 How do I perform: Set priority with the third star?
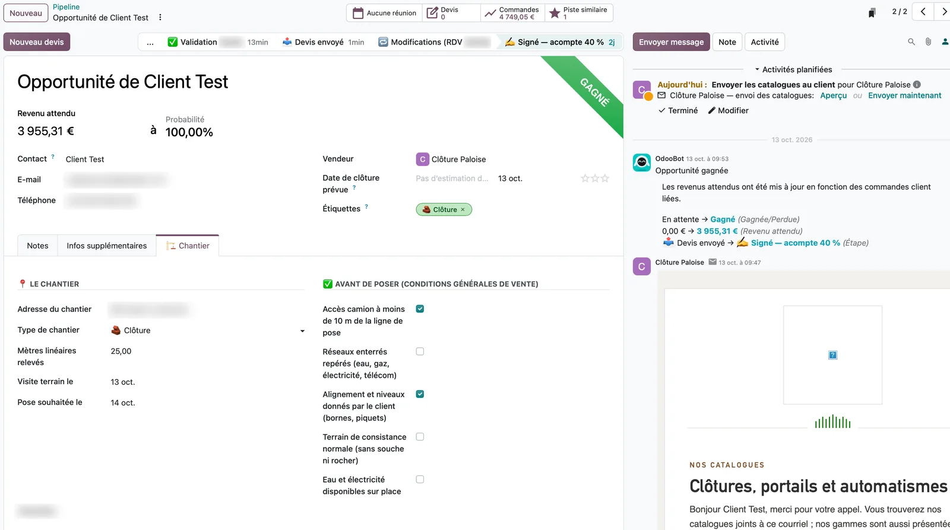coord(605,178)
